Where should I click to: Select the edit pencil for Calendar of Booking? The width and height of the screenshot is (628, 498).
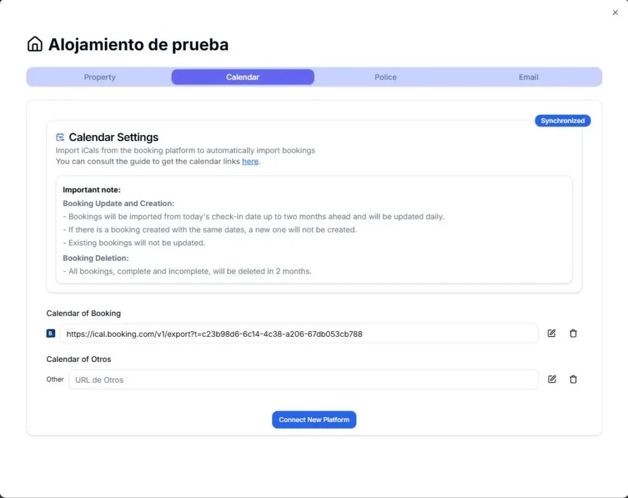pyautogui.click(x=551, y=333)
